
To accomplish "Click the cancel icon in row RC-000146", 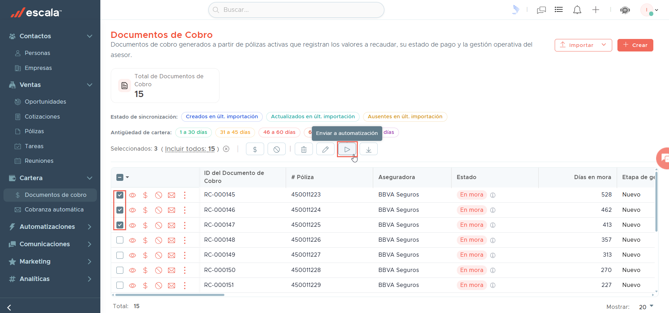I will tap(159, 210).
